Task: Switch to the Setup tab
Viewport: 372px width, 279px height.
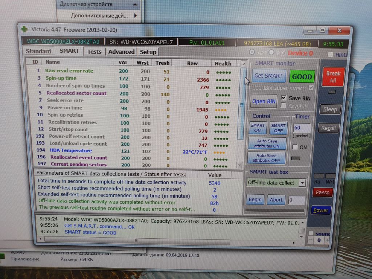Action: click(148, 52)
